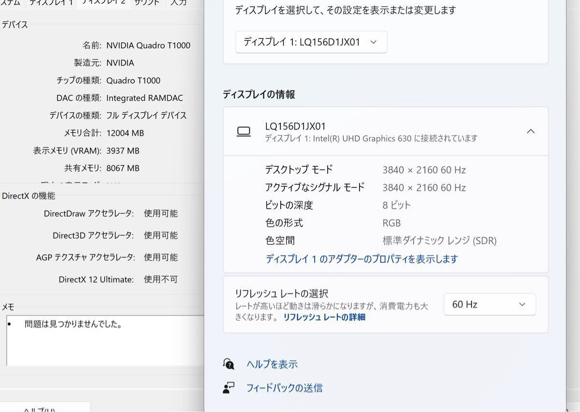Select the device type フル ディスプレイ デバイス
This screenshot has width=580, height=412.
(146, 115)
